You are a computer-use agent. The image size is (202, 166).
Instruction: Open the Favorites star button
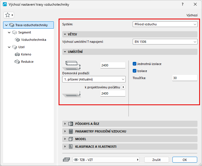click(9, 15)
